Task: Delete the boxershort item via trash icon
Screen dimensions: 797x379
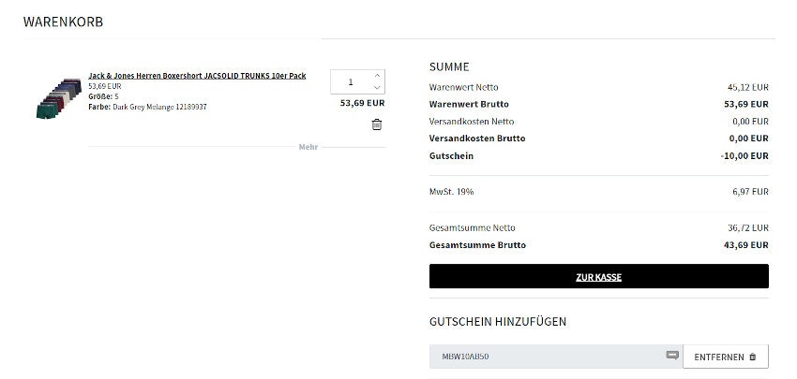Action: [377, 124]
